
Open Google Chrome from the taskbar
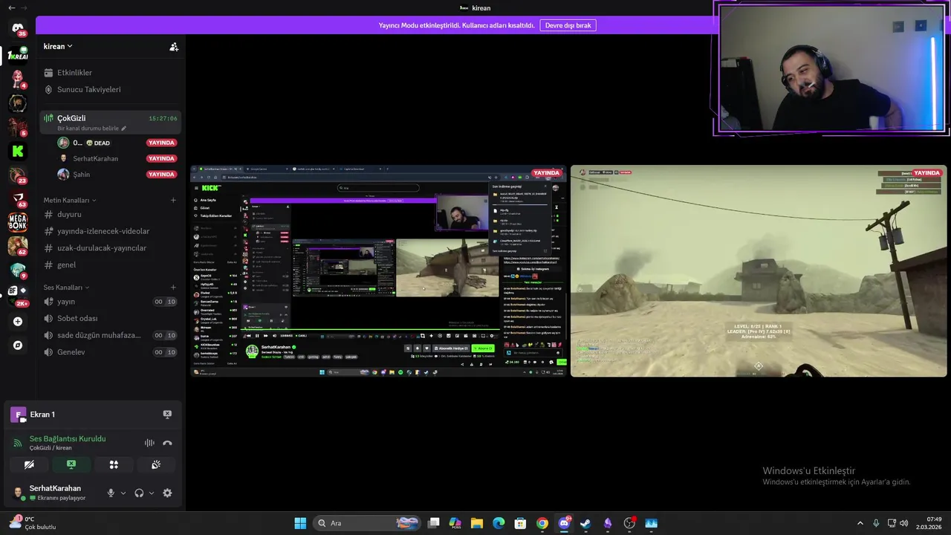pyautogui.click(x=542, y=523)
